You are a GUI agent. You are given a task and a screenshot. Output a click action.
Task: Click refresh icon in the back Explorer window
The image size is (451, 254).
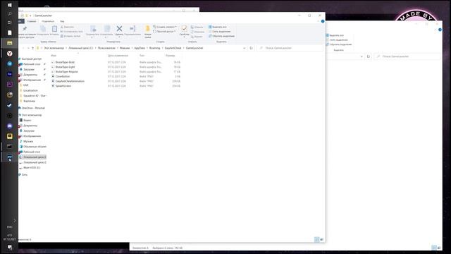pyautogui.click(x=368, y=56)
